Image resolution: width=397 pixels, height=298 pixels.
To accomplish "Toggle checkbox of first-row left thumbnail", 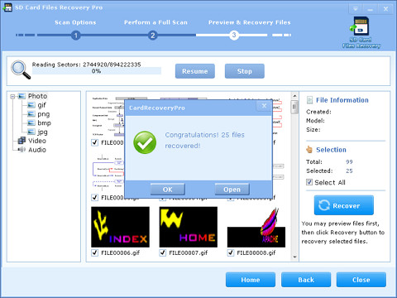I will coord(94,142).
